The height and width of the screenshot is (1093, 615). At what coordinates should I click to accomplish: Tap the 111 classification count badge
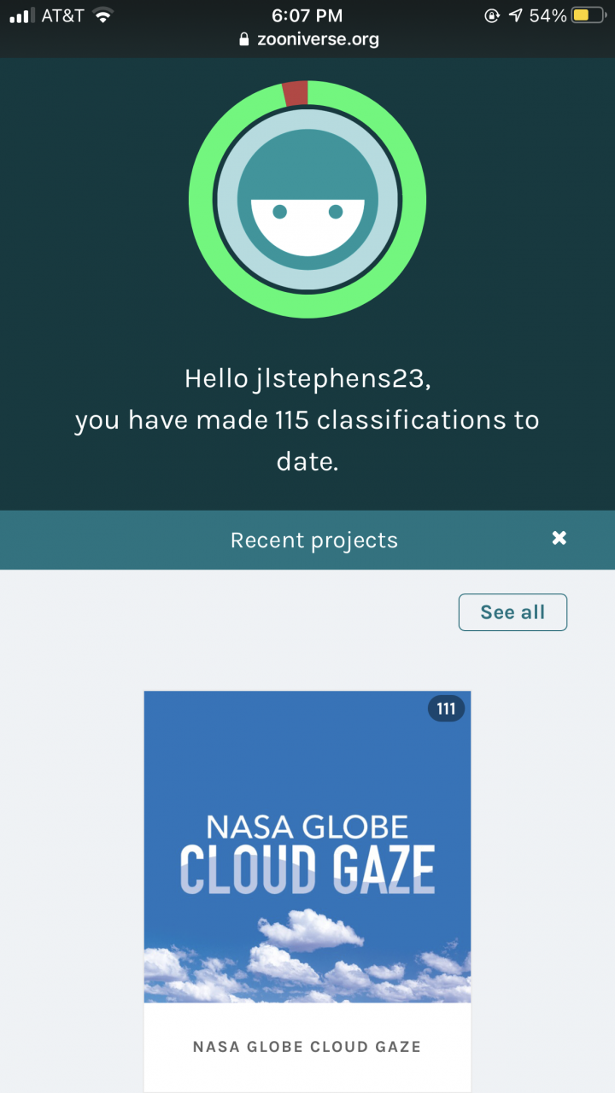tap(446, 709)
